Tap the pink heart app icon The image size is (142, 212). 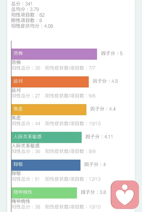coord(125,195)
